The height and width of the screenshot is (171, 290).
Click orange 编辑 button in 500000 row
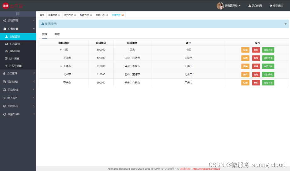click(x=245, y=83)
